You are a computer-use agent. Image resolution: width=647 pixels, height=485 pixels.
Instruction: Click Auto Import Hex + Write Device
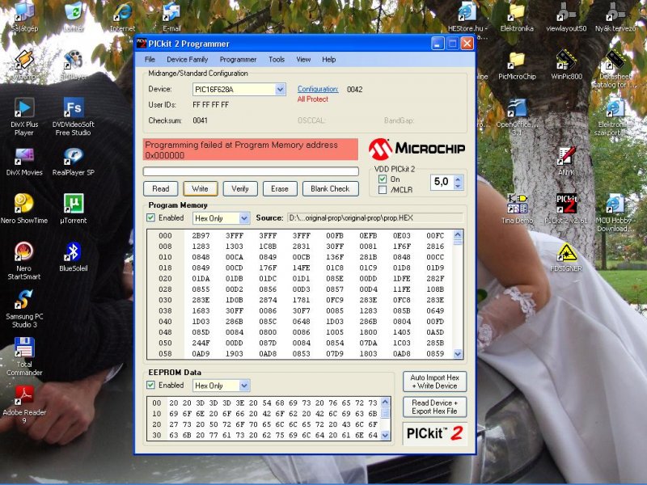pos(434,382)
